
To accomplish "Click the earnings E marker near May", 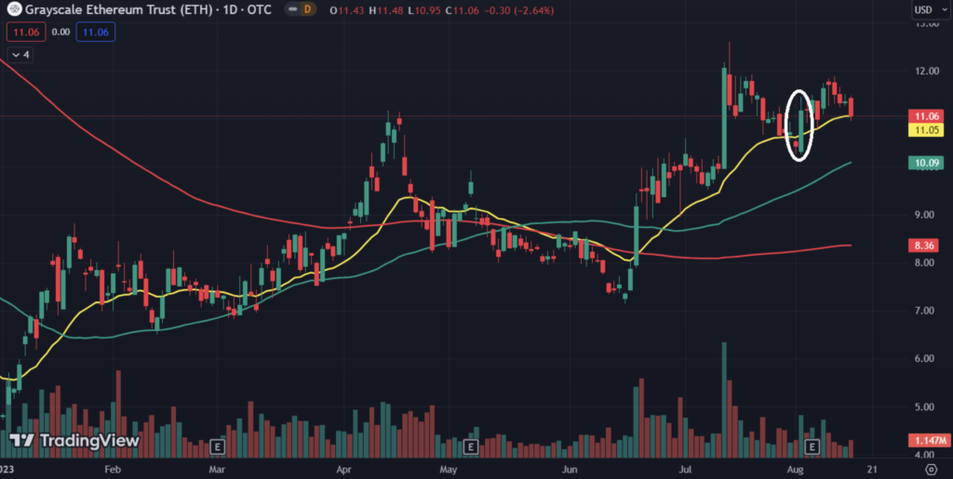I will pos(470,447).
